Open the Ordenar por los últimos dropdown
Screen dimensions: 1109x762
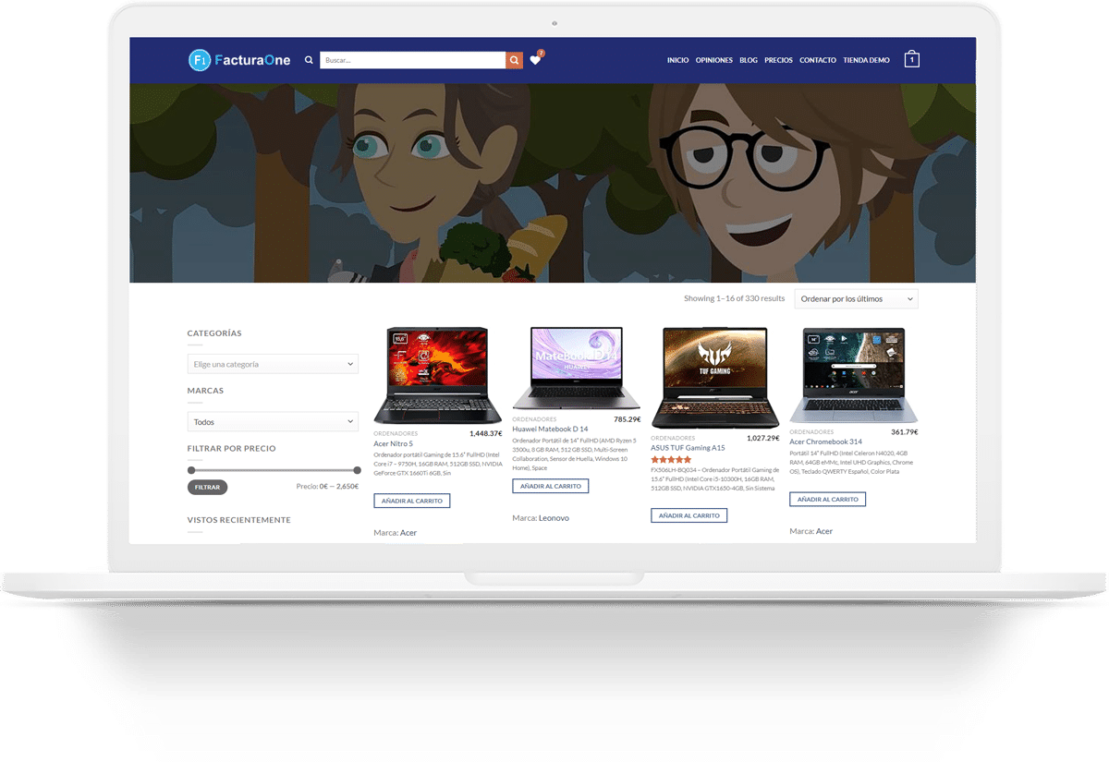tap(856, 299)
